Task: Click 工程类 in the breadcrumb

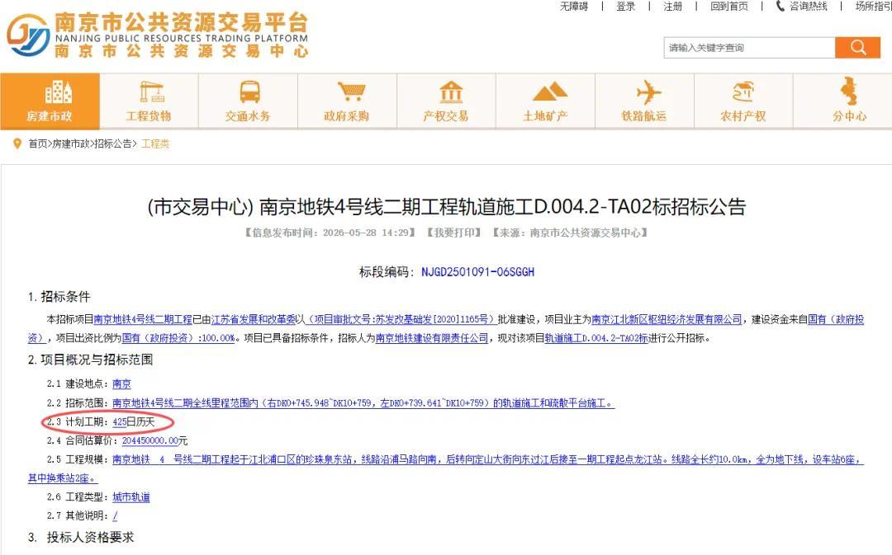Action: pos(155,143)
